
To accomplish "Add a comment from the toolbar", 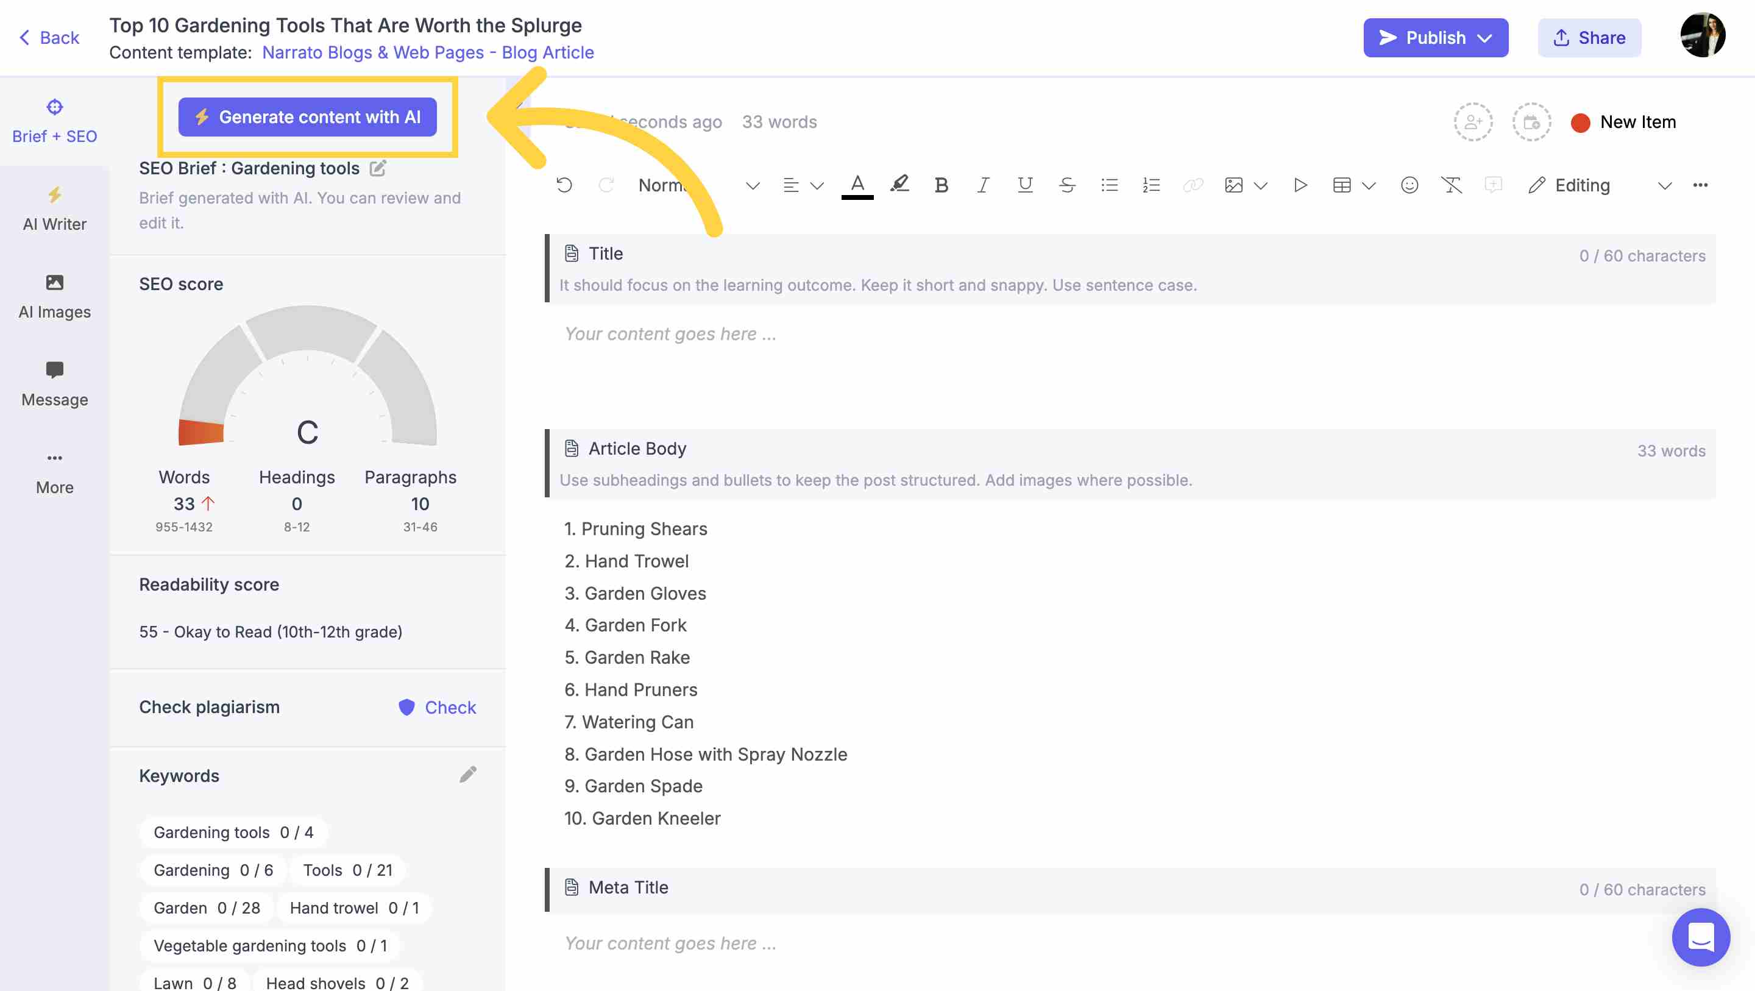I will 1493,185.
